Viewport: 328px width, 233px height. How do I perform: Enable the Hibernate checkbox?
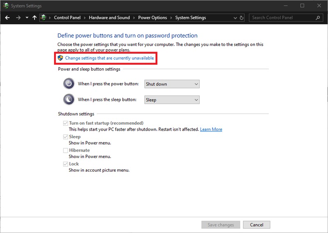[x=66, y=150]
